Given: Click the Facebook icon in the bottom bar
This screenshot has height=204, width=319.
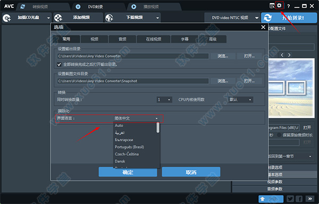Looking at the screenshot, I should [x=299, y=199].
